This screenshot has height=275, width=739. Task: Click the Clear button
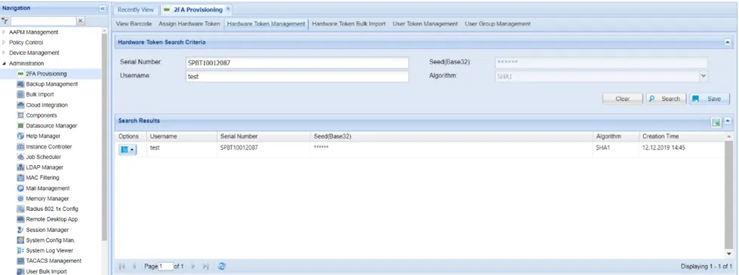click(623, 99)
